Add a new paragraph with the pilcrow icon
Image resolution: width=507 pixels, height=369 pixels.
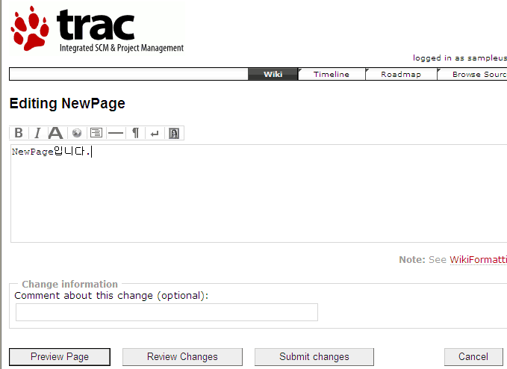135,133
